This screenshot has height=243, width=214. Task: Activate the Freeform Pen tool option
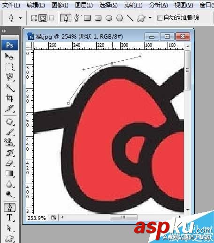pos(77,17)
